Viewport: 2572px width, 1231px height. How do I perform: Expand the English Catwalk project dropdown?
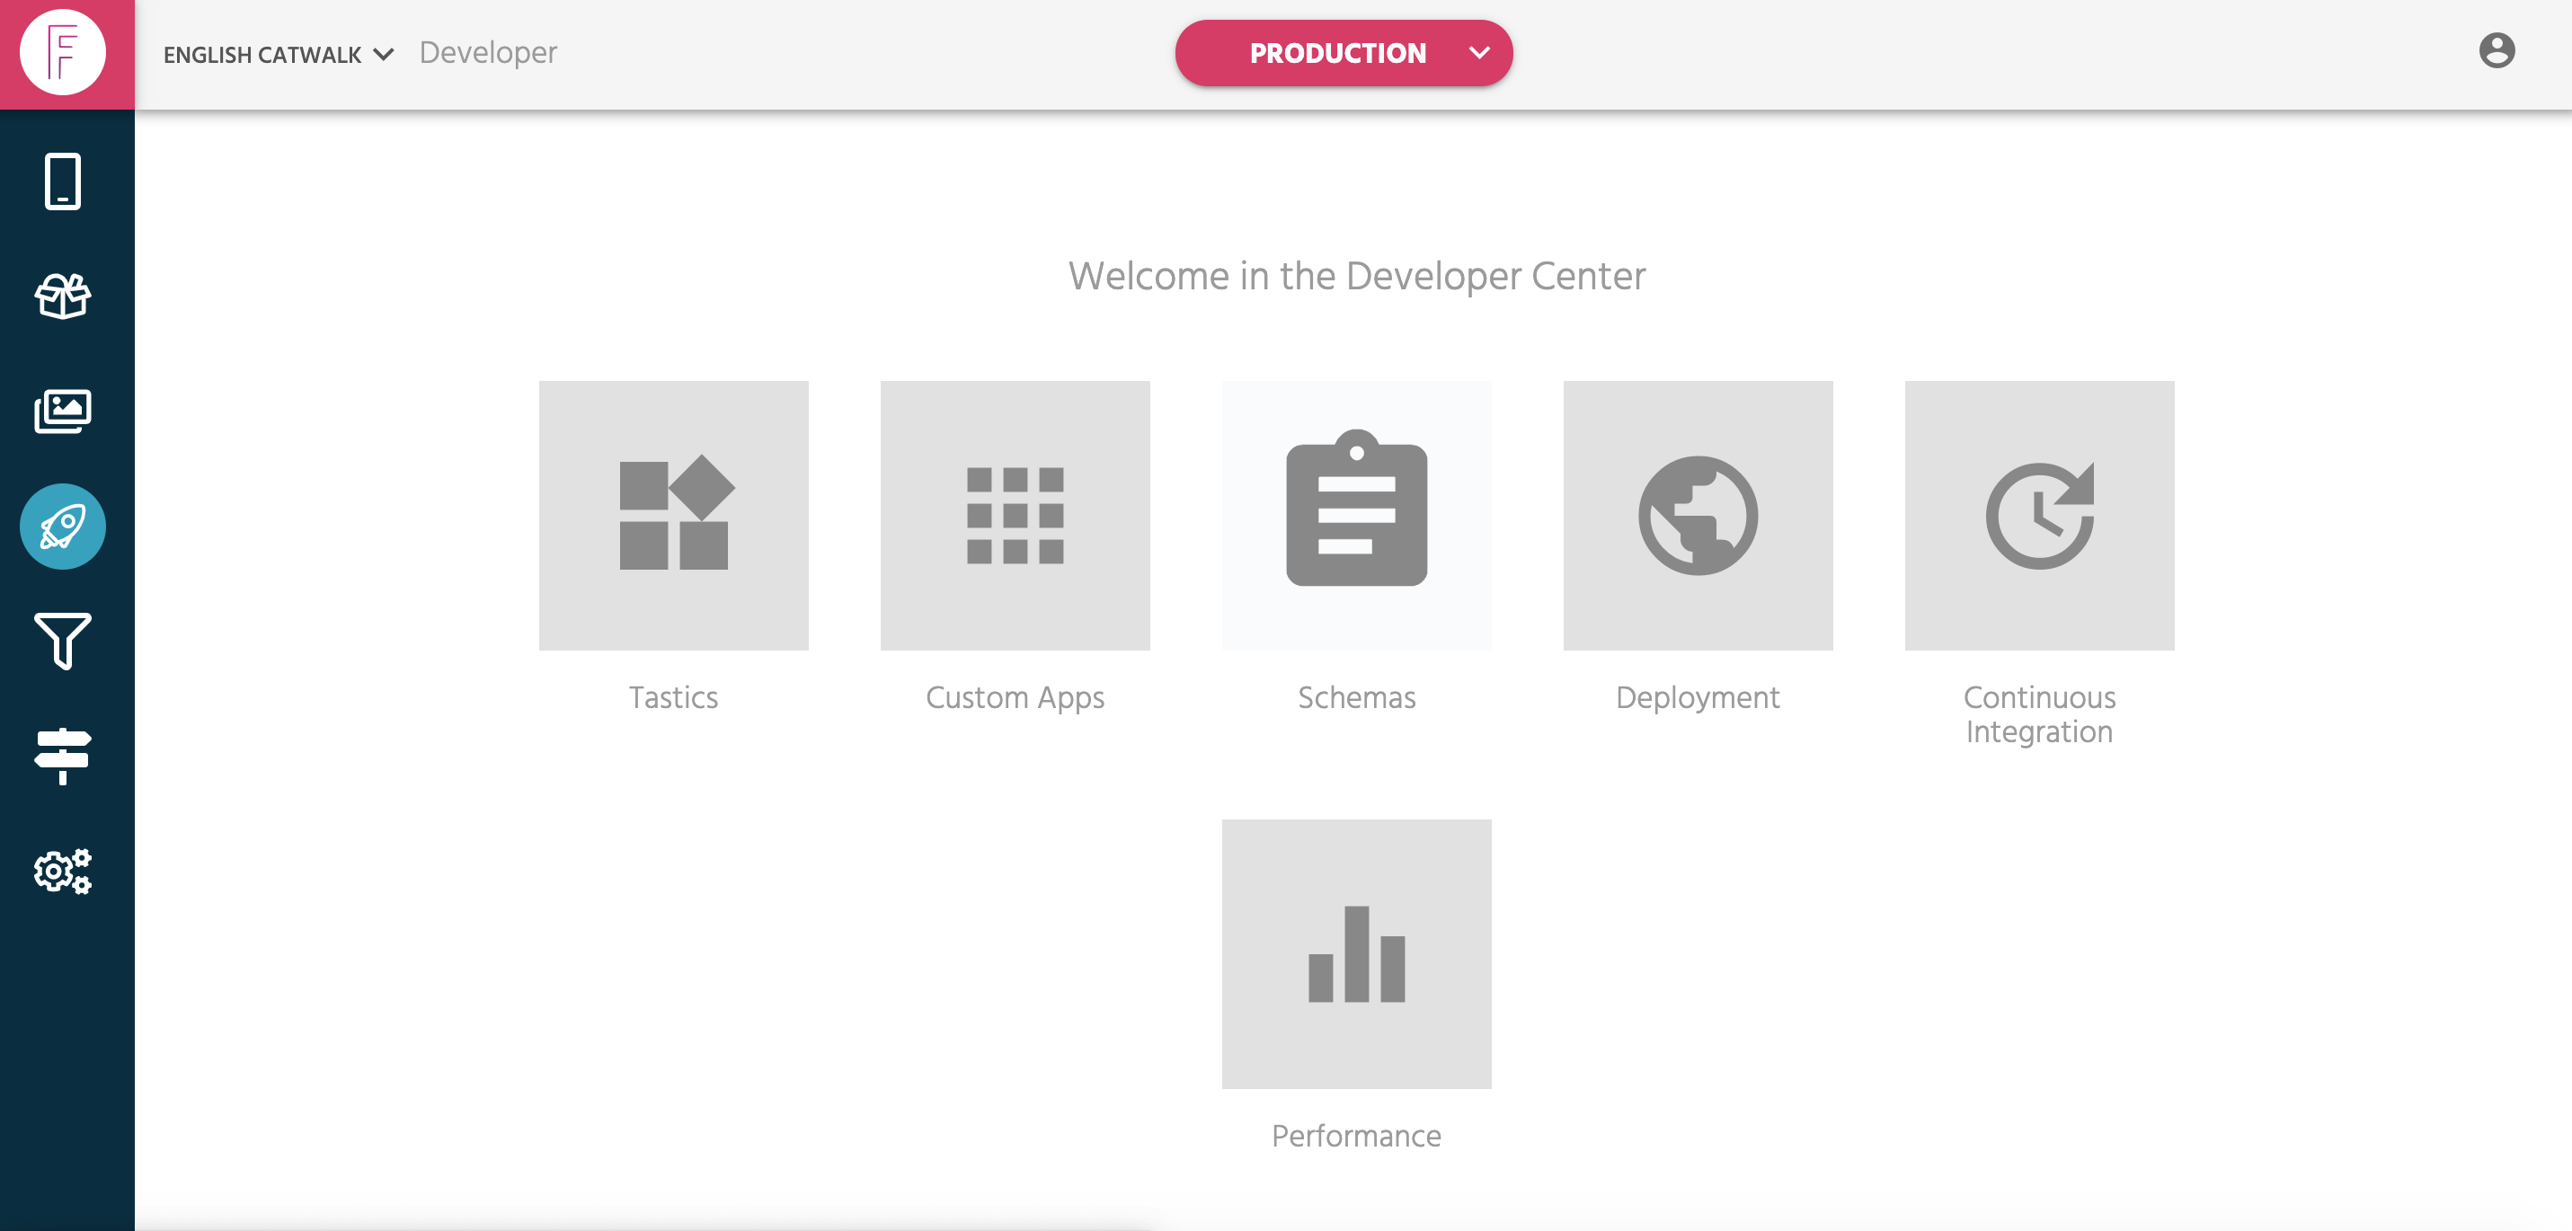click(279, 55)
